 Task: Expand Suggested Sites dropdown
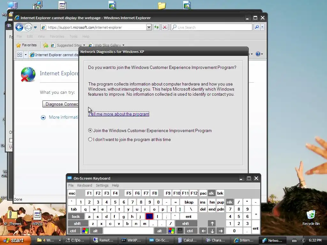(x=84, y=45)
